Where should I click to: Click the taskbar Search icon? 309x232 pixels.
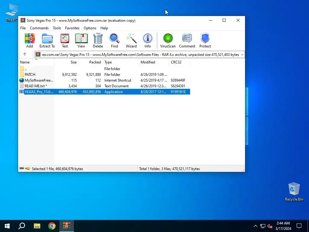(x=22, y=226)
